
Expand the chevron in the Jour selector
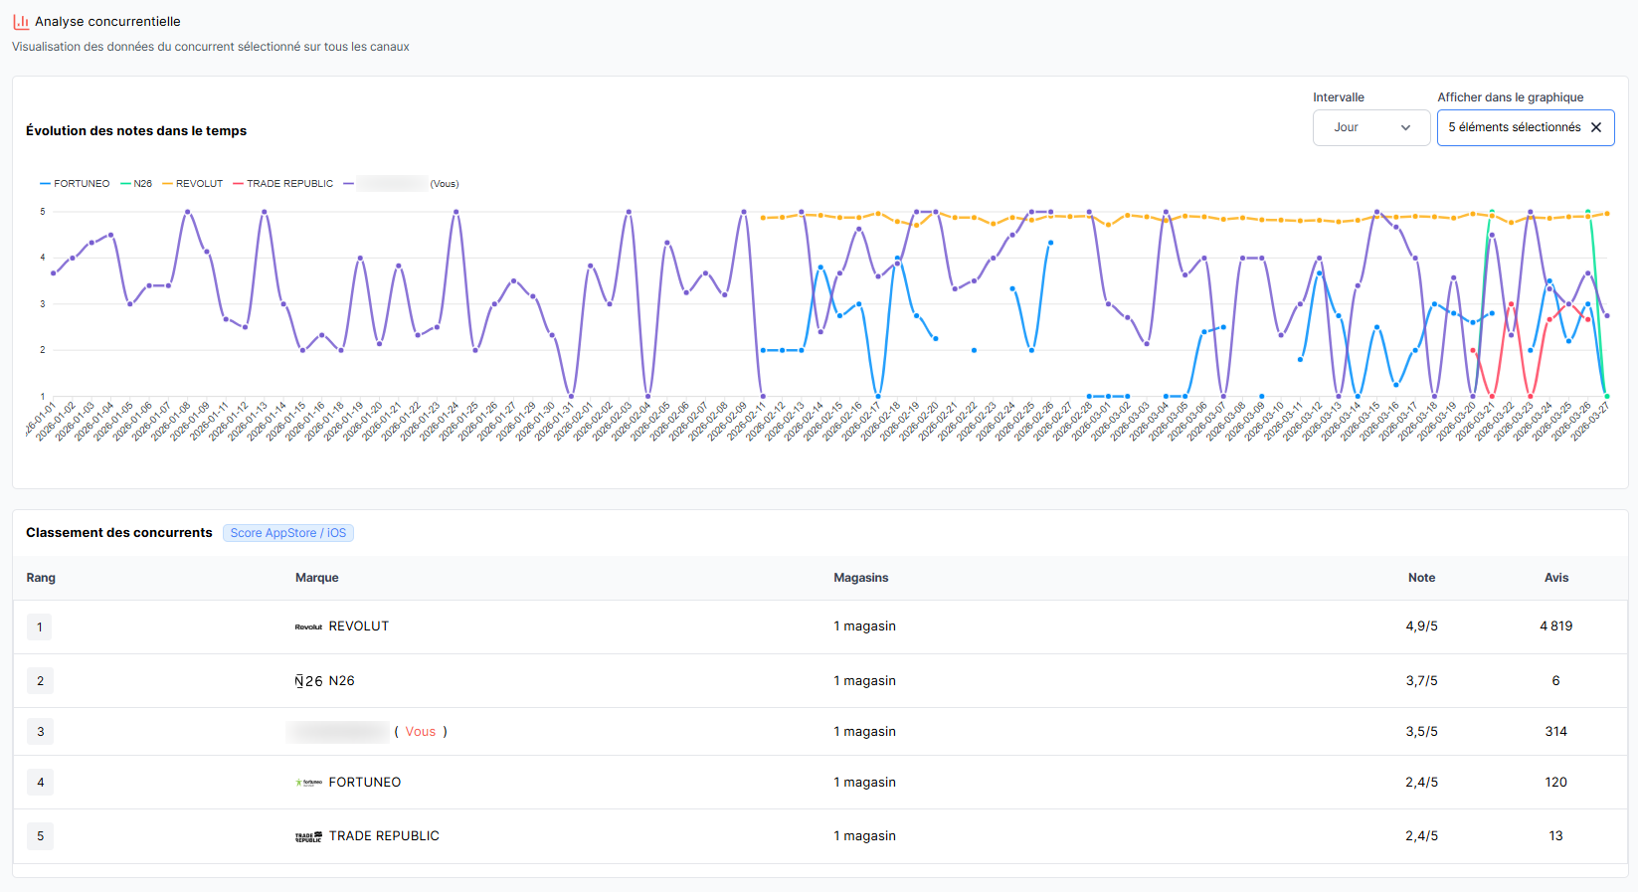[1405, 127]
